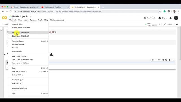Open the Editing mode menu
The height and width of the screenshot is (102, 181).
pos(168,24)
